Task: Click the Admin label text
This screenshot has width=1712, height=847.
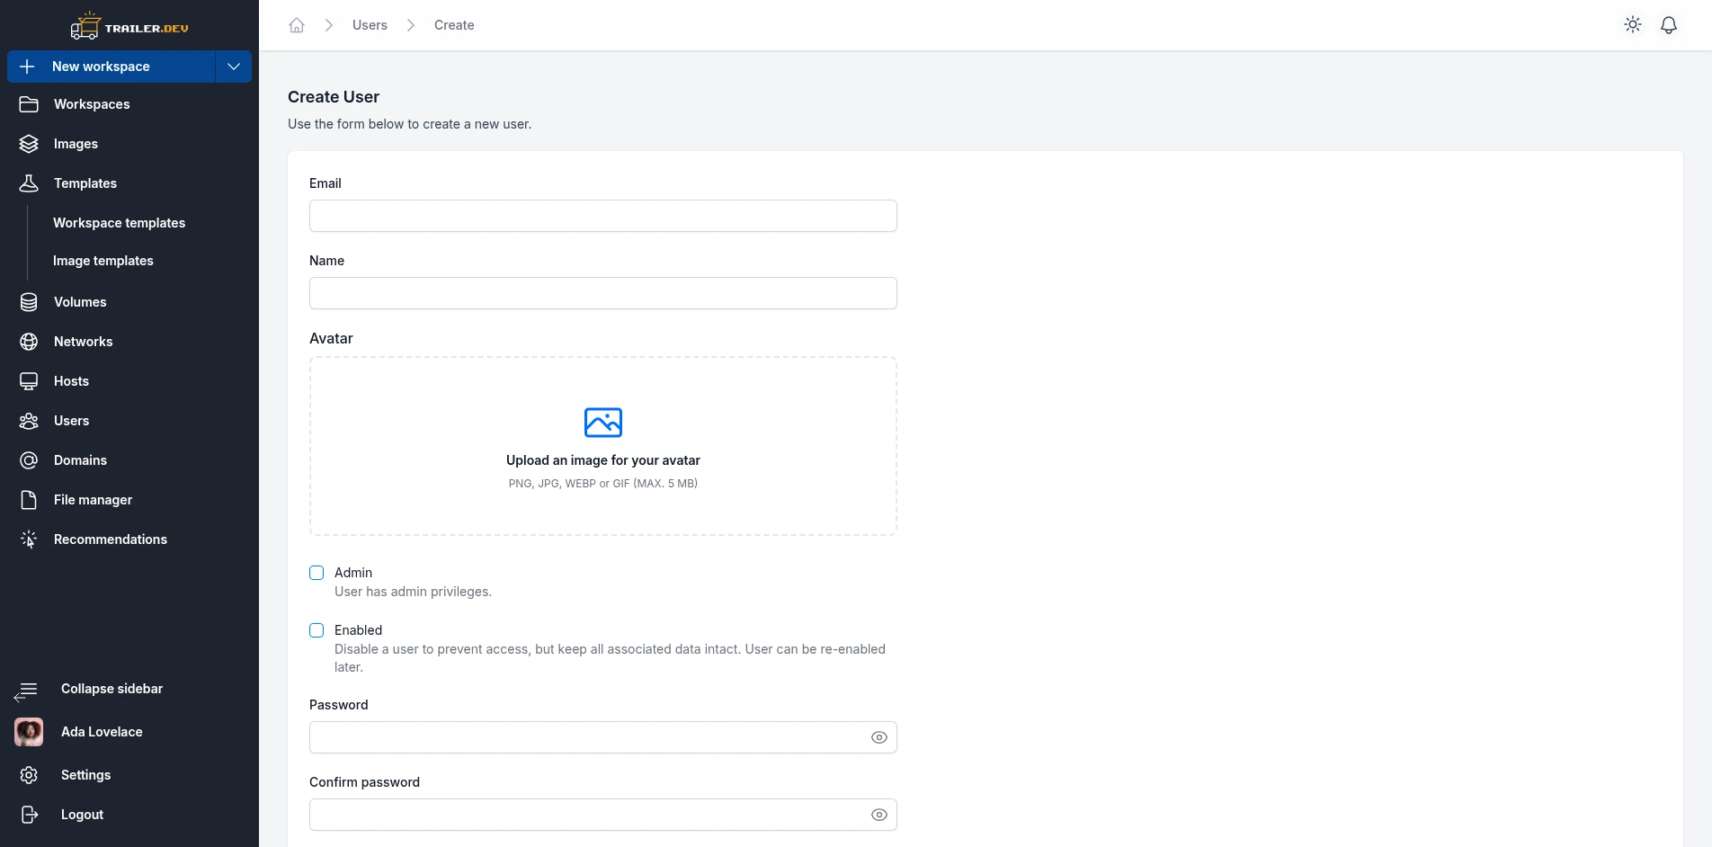Action: (353, 573)
